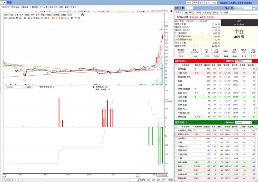The width and height of the screenshot is (258, 182).
Task: Open the dropdown arrow next to search magnifier
Action: pos(5,3)
